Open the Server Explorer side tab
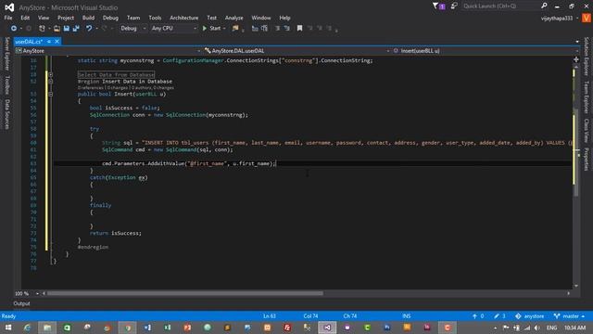This screenshot has width=593, height=334. point(6,54)
